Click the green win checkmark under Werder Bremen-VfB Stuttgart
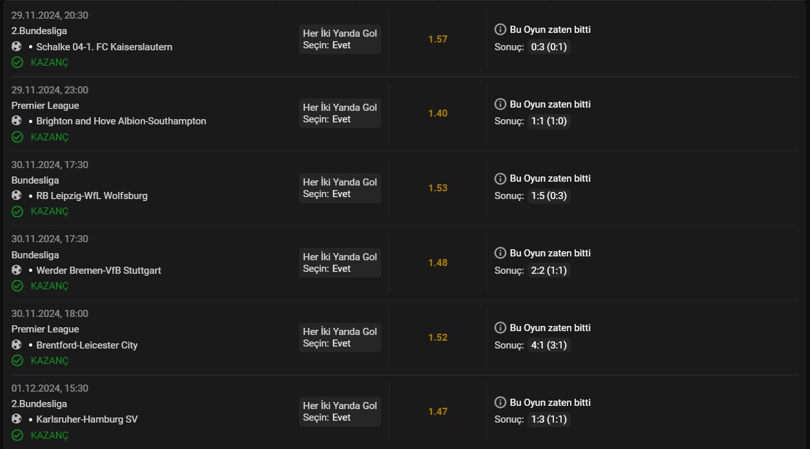810x449 pixels. pyautogui.click(x=17, y=286)
